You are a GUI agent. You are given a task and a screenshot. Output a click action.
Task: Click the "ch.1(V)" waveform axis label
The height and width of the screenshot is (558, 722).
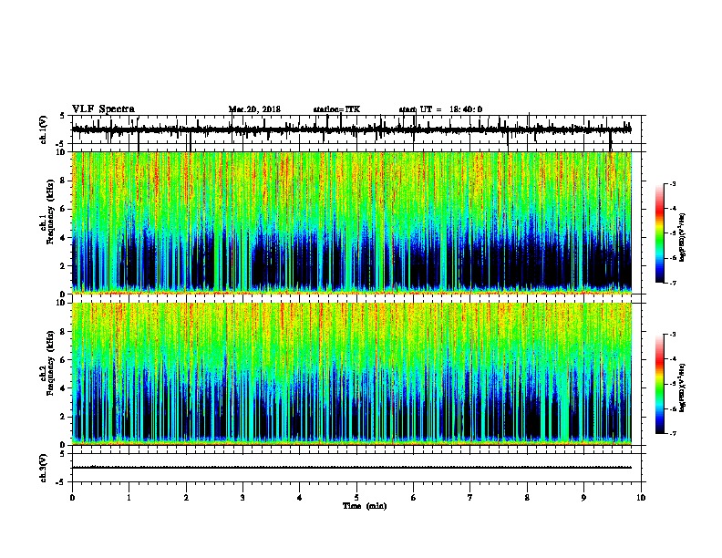coord(44,129)
